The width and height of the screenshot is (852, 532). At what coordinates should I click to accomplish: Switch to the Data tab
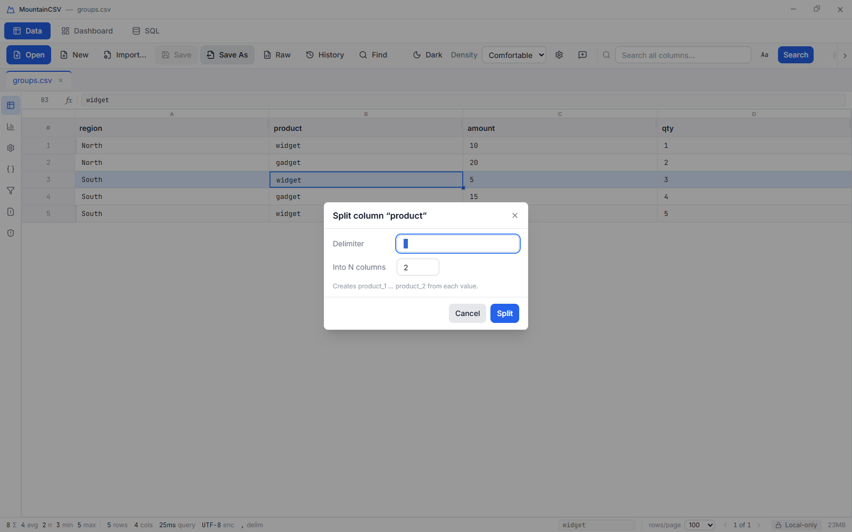[28, 31]
